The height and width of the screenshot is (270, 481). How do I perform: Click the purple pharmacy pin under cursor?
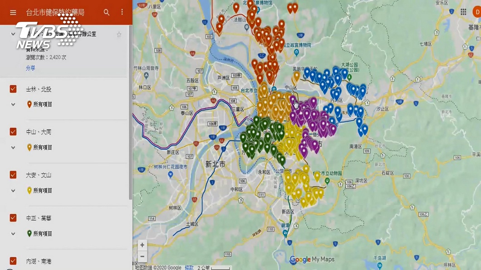293,100
